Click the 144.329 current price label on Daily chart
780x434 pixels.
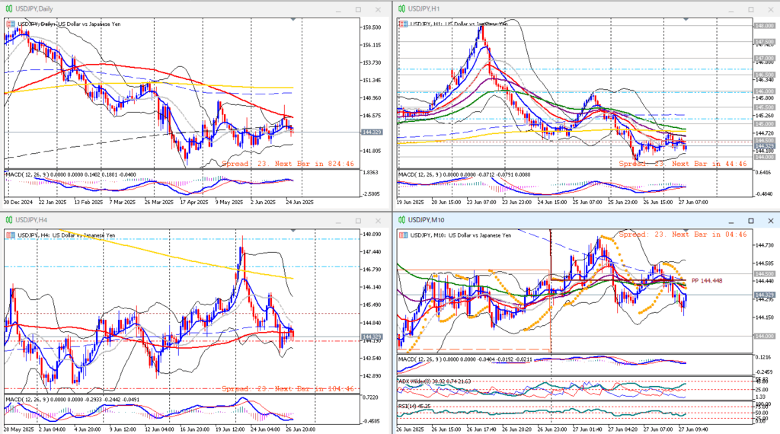[x=372, y=132]
